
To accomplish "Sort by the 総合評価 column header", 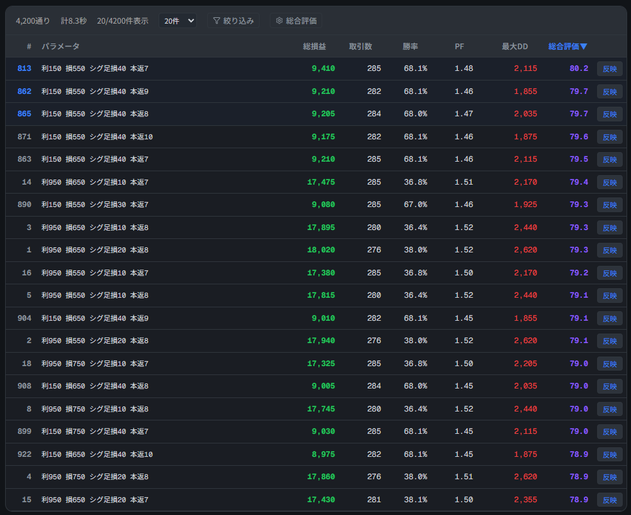I will click(x=568, y=46).
